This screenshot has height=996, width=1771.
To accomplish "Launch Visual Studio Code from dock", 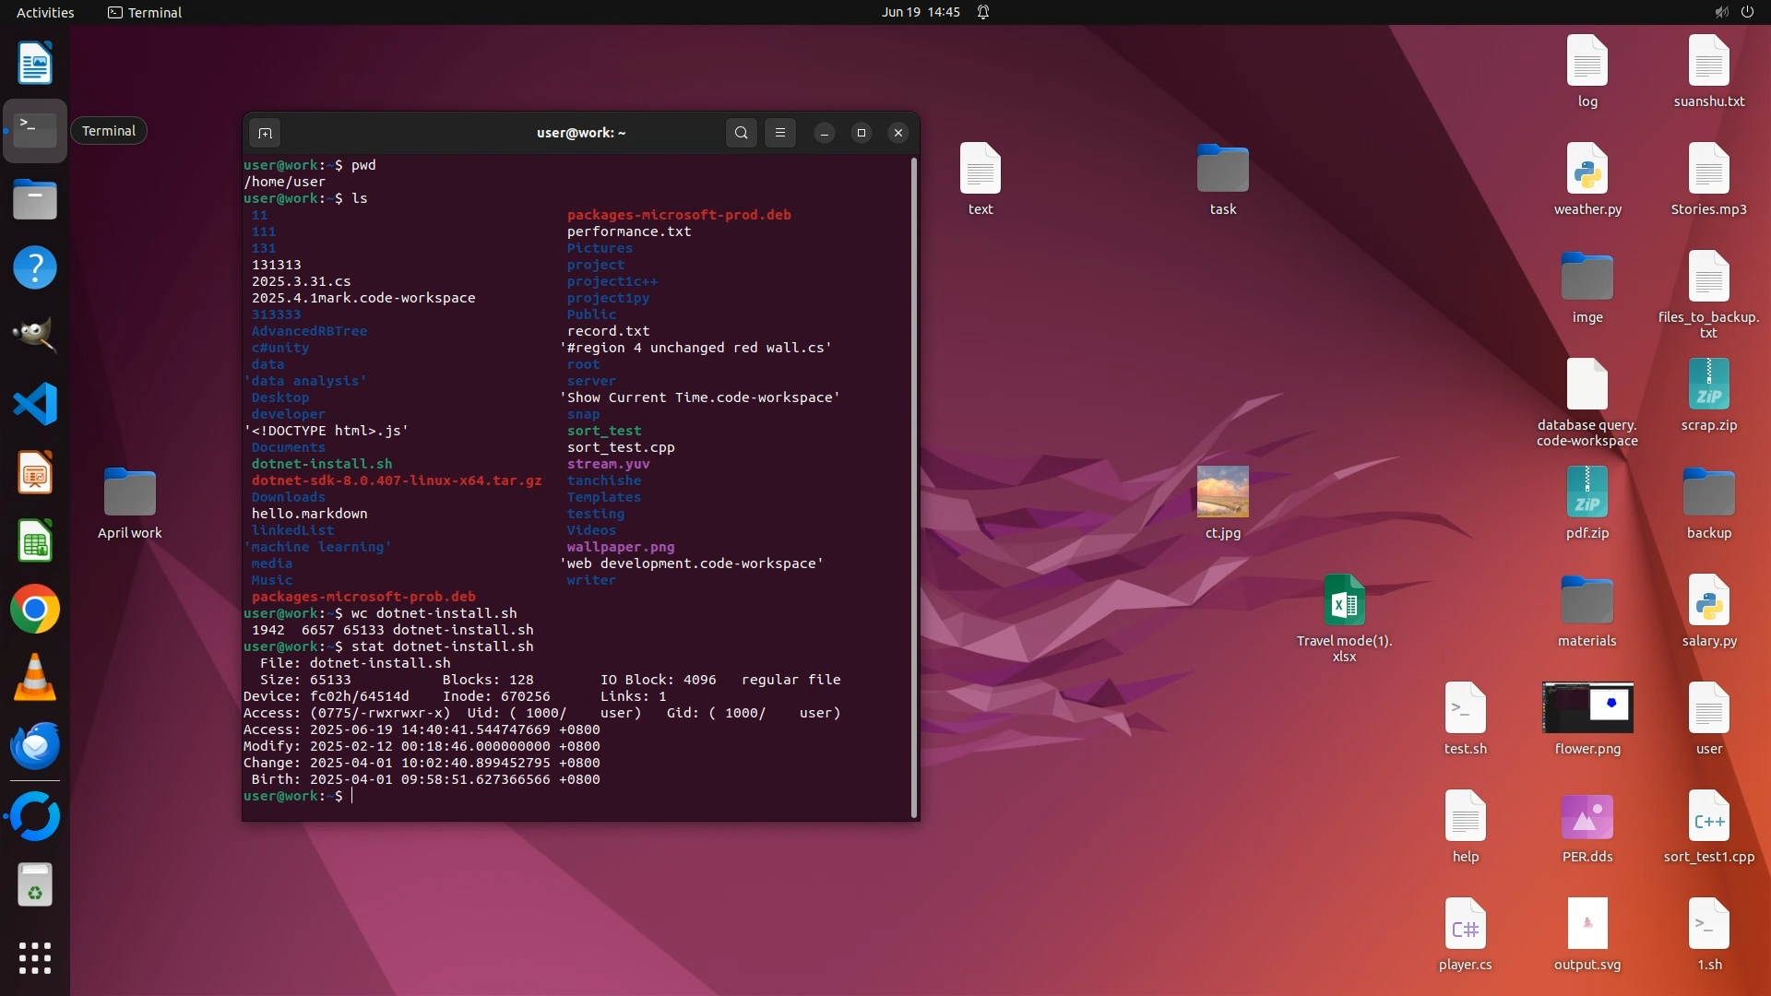I will [x=35, y=404].
